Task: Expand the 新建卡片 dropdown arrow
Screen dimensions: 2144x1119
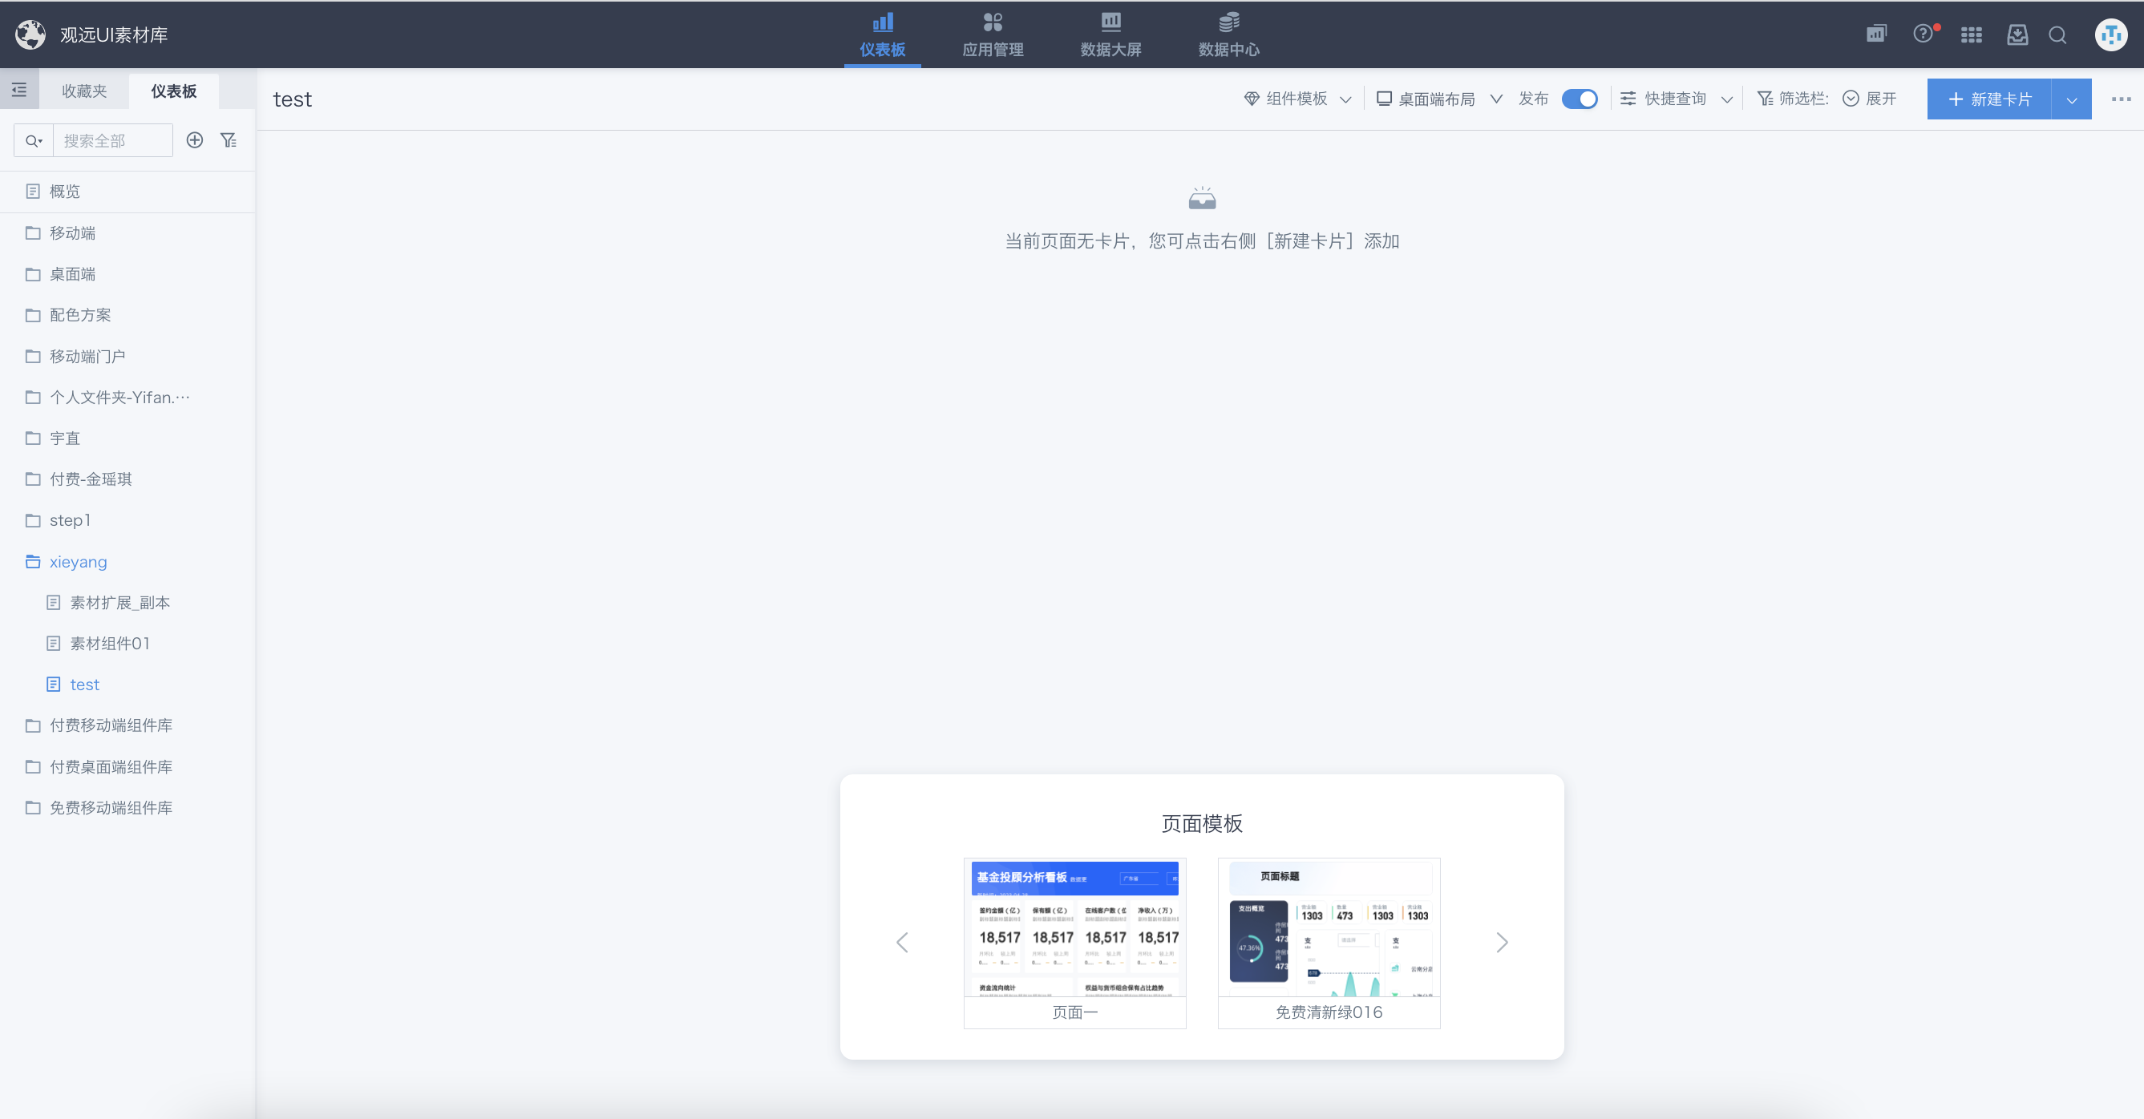Action: pos(2072,100)
